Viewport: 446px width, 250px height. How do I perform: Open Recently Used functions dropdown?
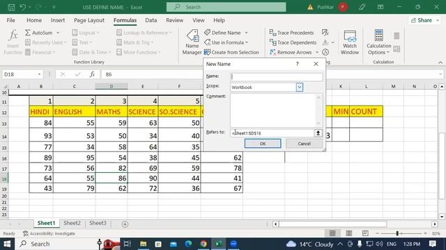[x=46, y=42]
